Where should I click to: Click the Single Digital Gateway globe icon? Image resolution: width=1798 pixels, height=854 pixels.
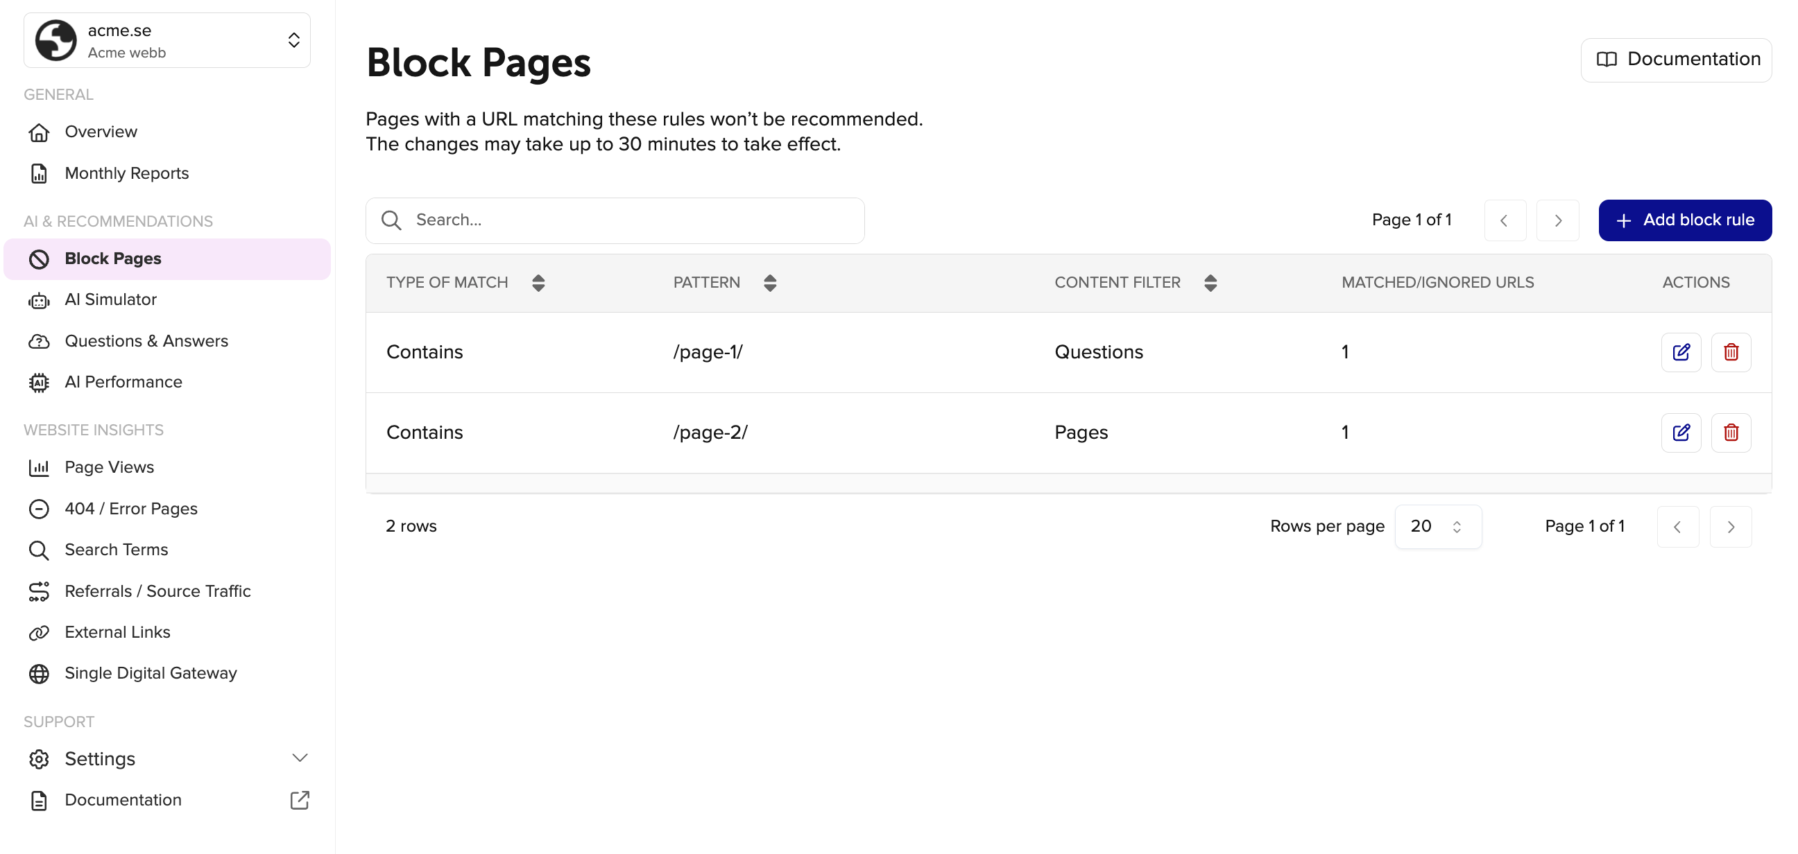39,673
